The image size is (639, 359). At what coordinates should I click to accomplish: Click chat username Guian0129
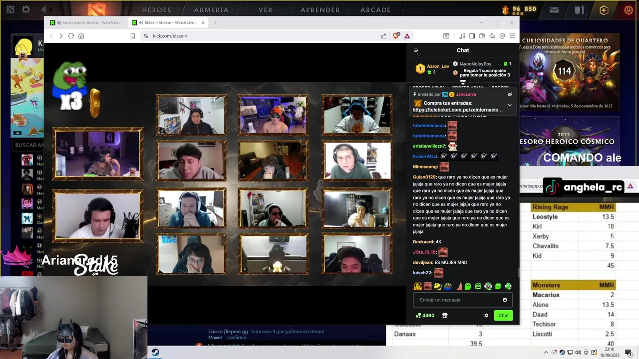(x=425, y=177)
